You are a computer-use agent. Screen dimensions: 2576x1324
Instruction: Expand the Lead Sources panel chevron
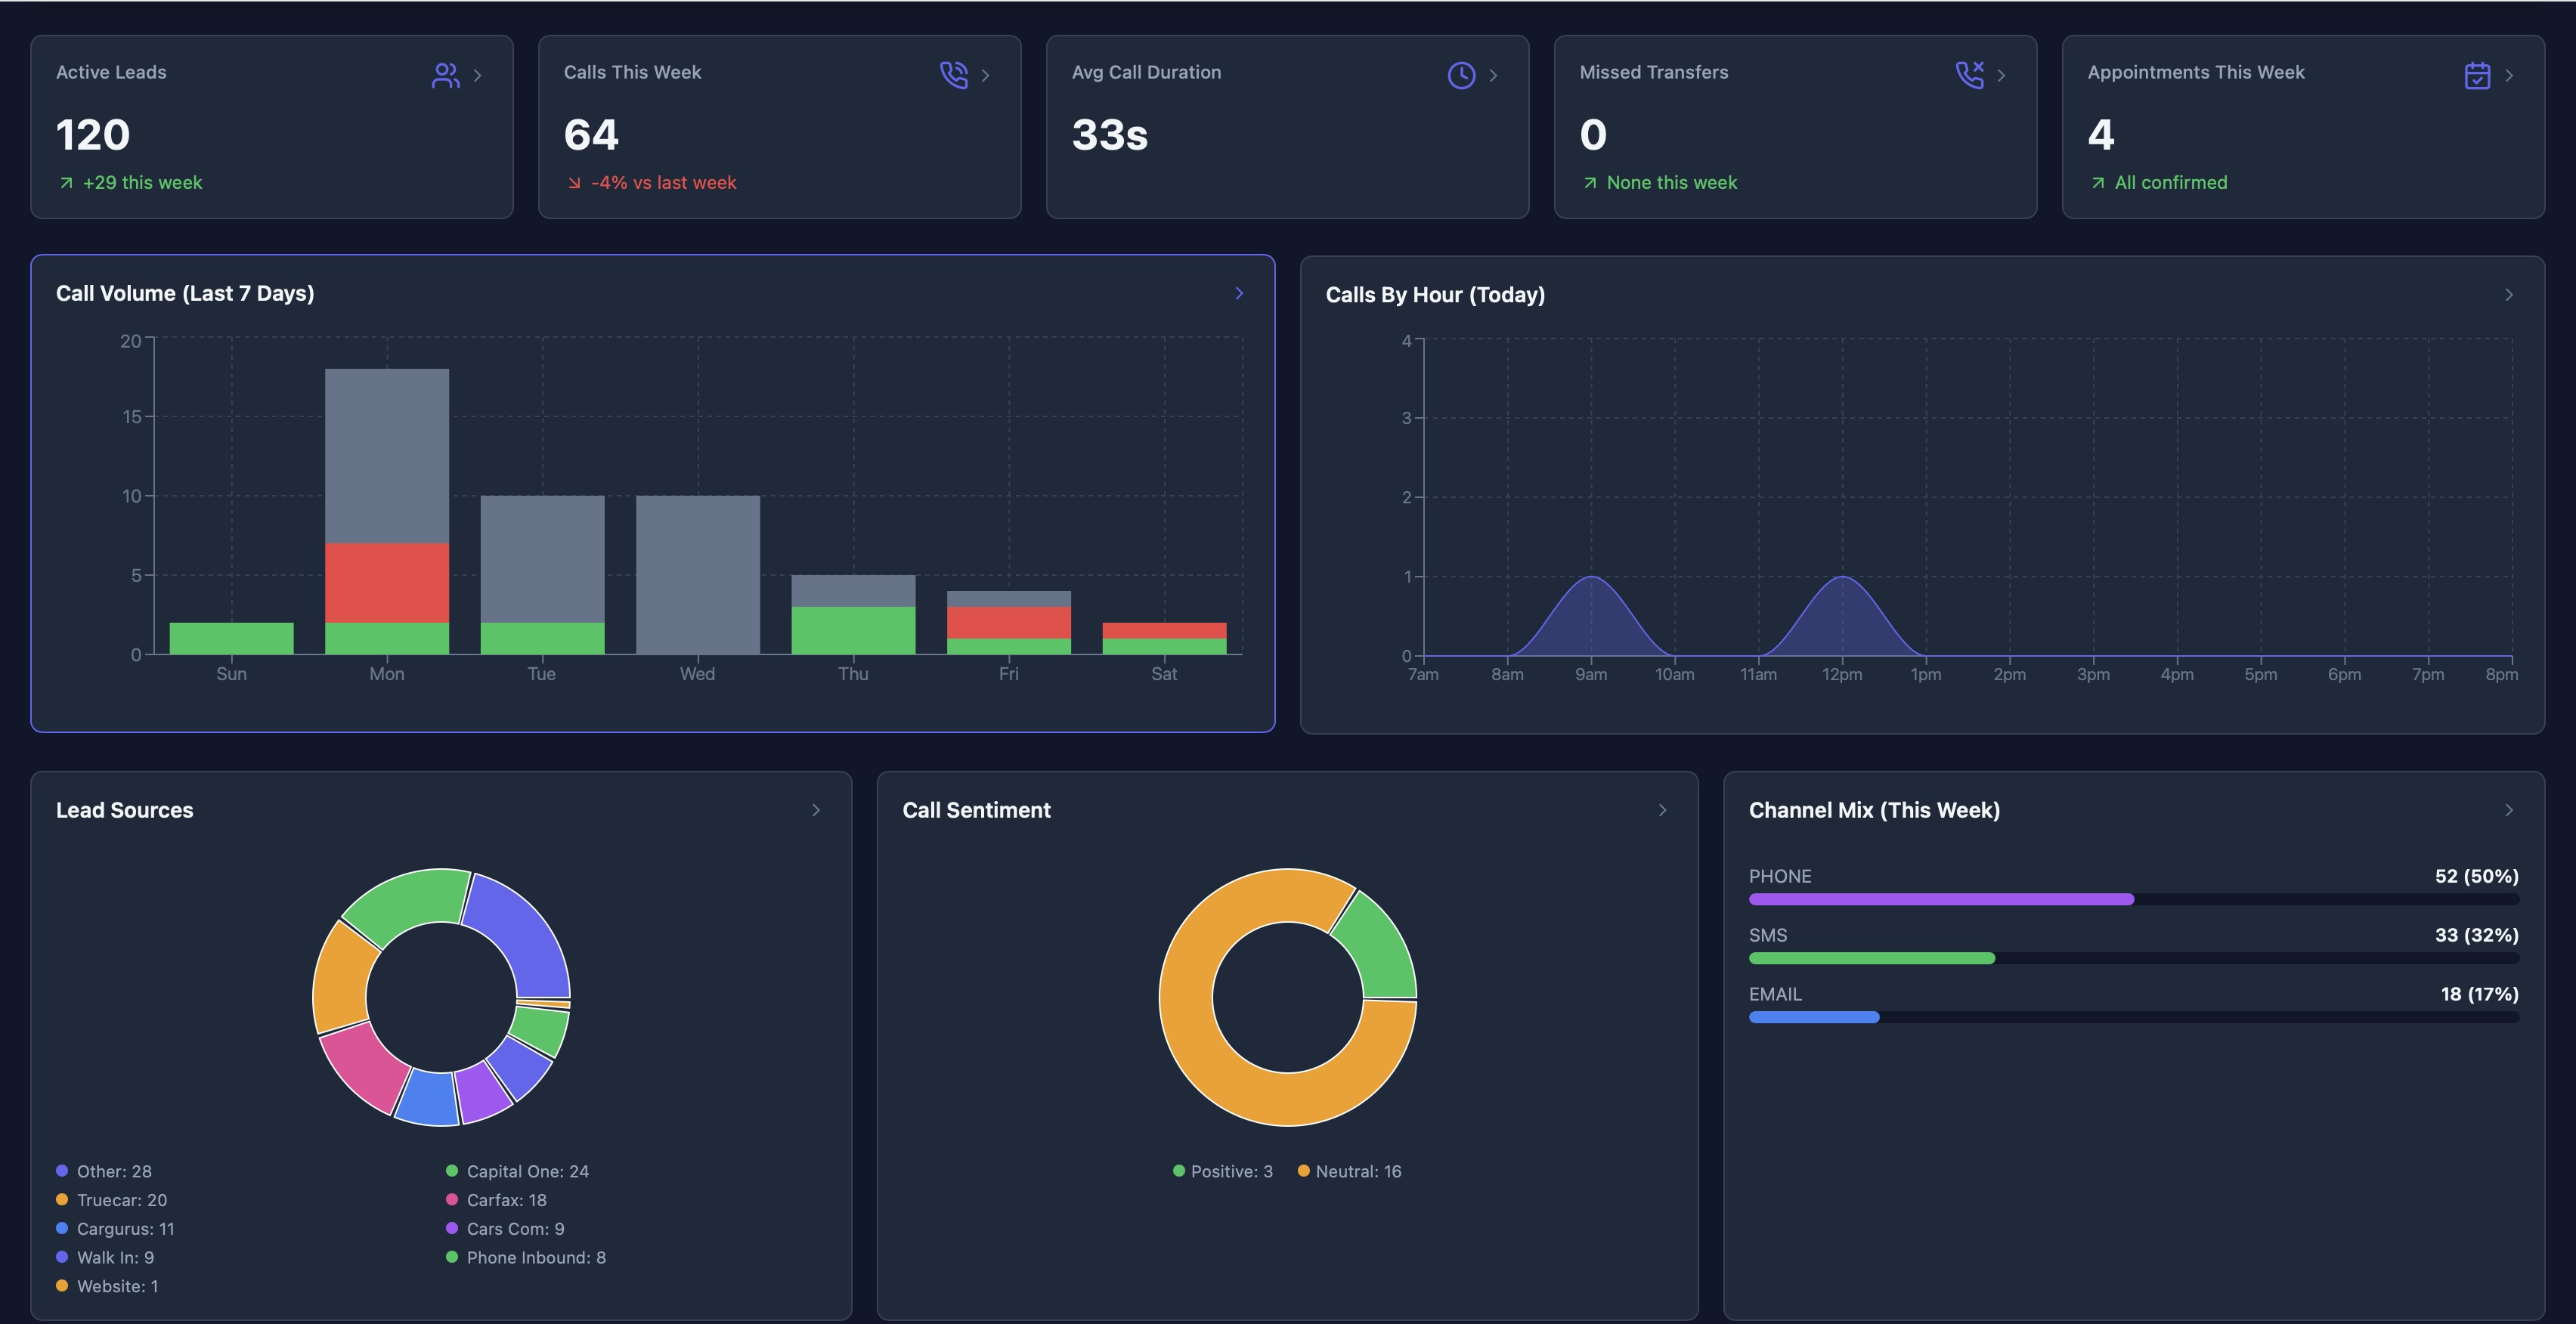click(x=817, y=810)
